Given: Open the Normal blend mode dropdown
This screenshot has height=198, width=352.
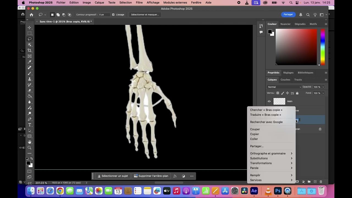Looking at the screenshot, I should tap(284, 87).
